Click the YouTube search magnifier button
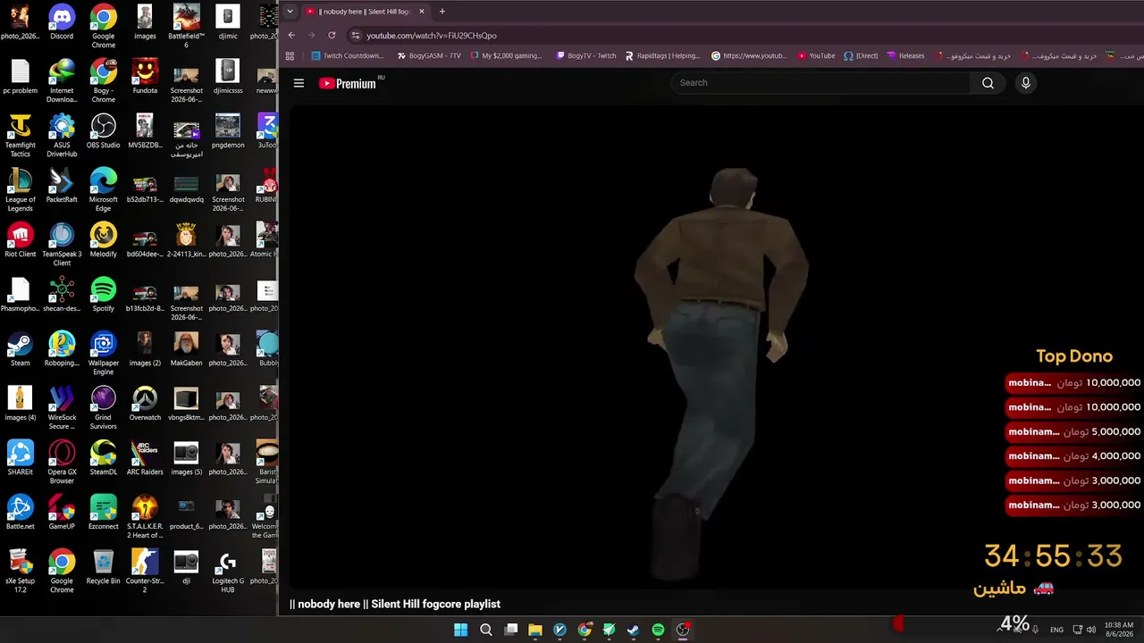This screenshot has width=1144, height=643. tap(988, 83)
